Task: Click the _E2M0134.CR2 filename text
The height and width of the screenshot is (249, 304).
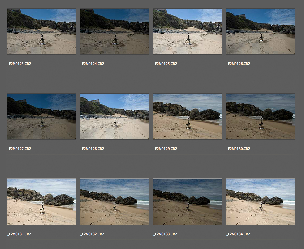Action: [x=238, y=234]
